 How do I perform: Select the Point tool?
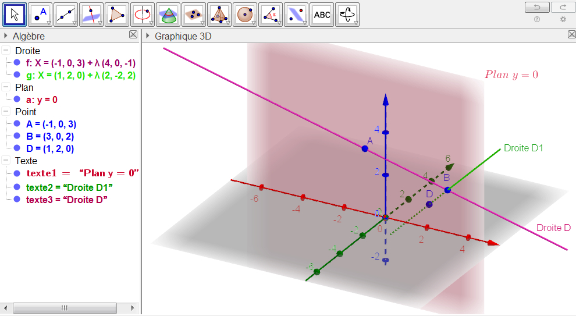(x=40, y=15)
